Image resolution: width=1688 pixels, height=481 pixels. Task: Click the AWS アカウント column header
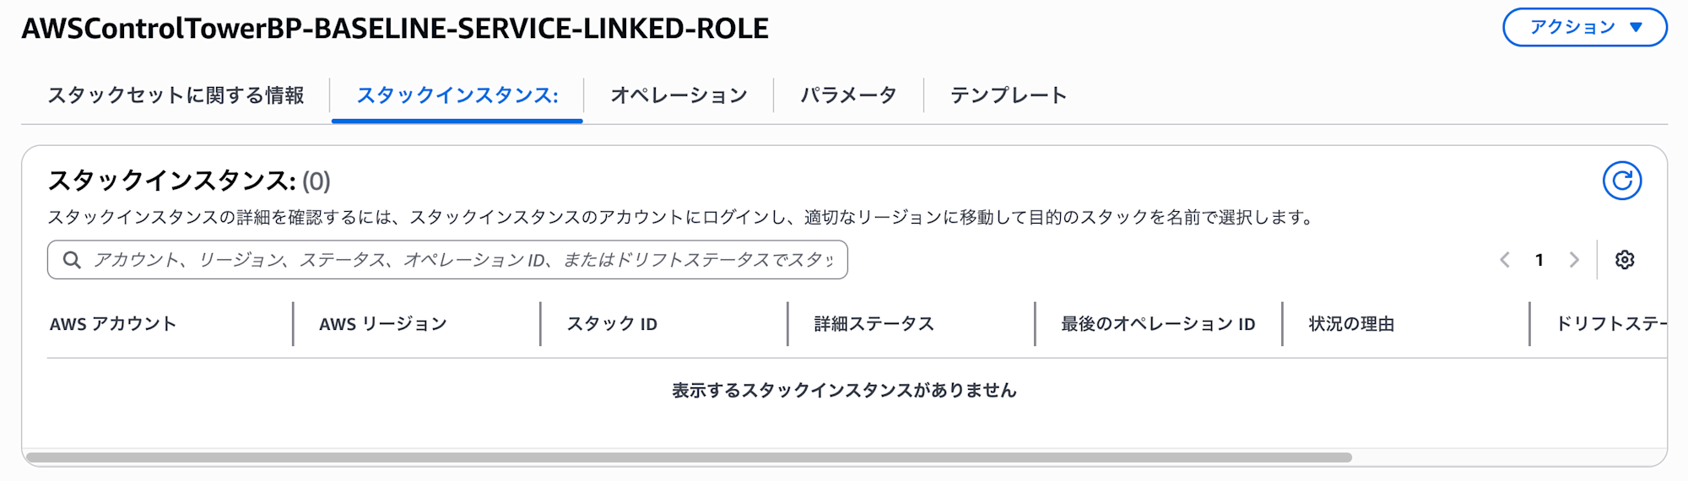pyautogui.click(x=113, y=324)
